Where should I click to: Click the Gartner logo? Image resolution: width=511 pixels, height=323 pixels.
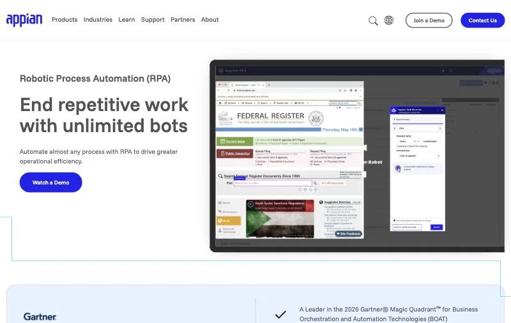pyautogui.click(x=40, y=317)
